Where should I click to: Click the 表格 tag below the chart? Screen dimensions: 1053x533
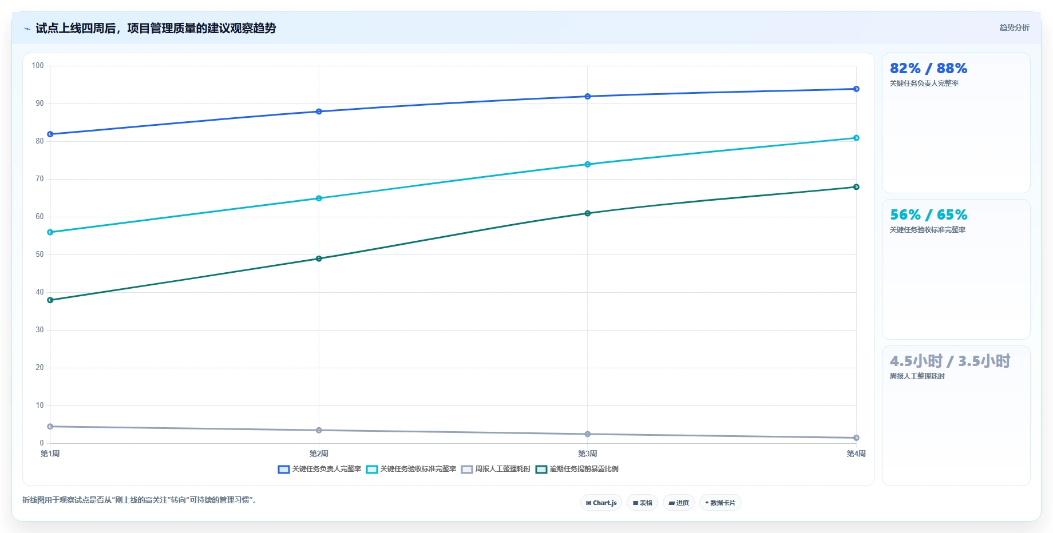[x=642, y=503]
